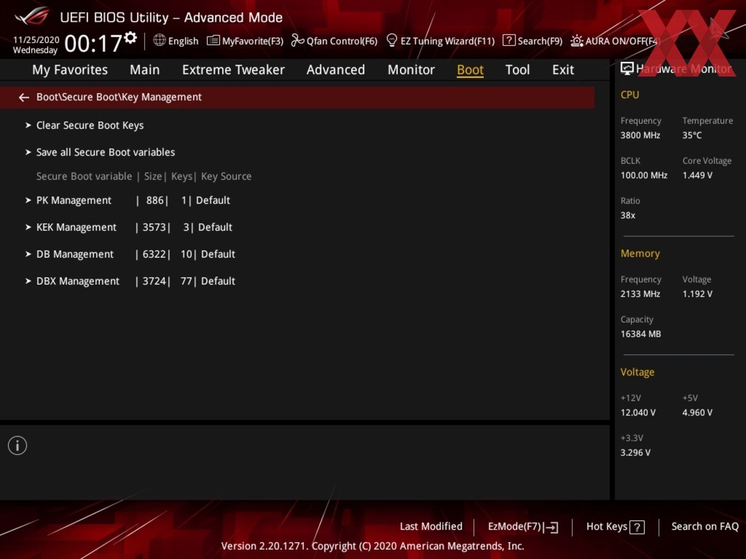Screen dimensions: 746x559
Task: Select Save all Secure Boot variables text
Action: 105,152
